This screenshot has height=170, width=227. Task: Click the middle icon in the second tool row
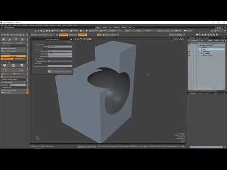click(13, 70)
